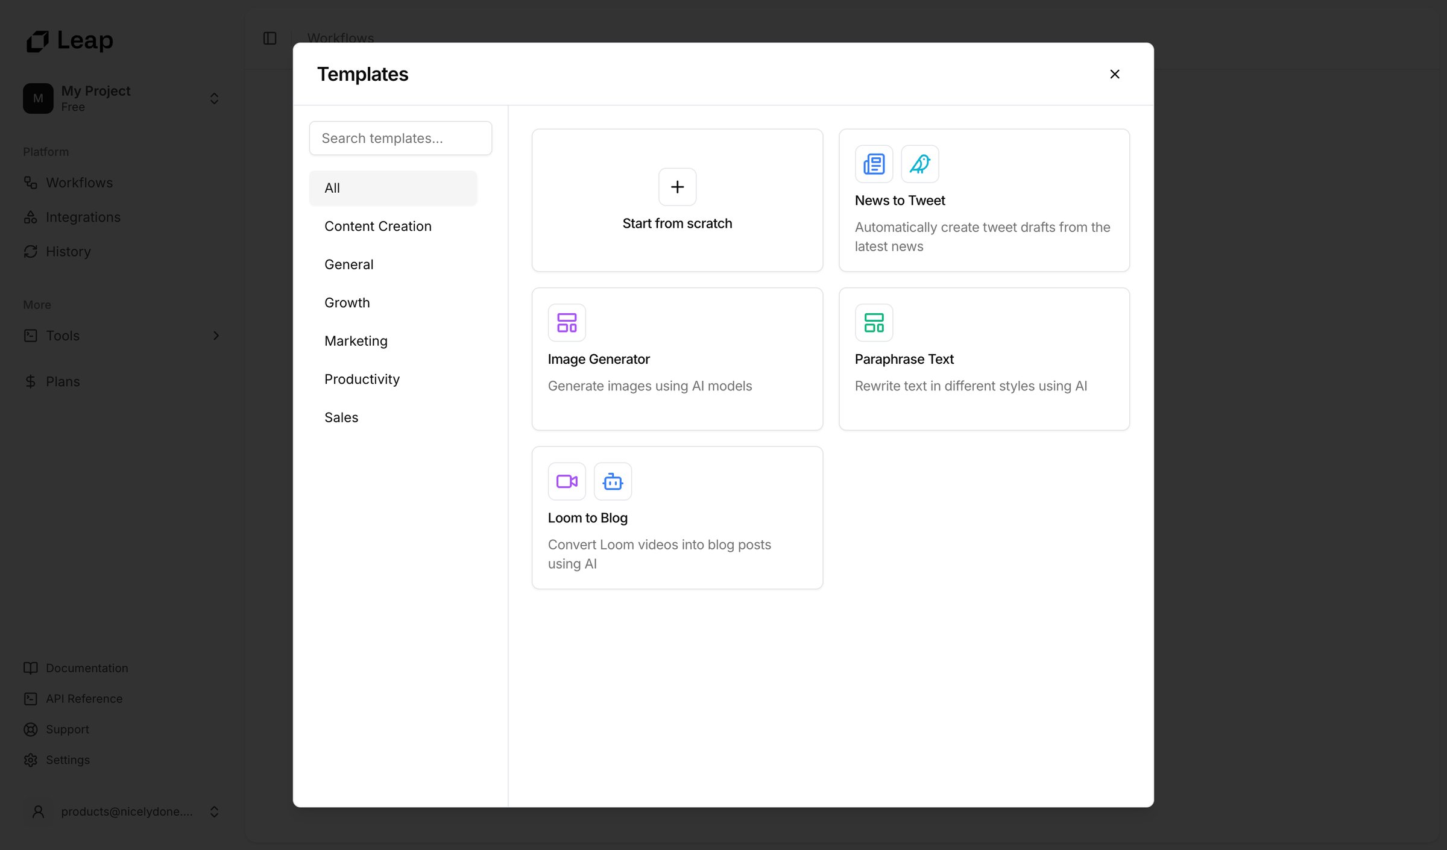Click the Tools terminal icon

[x=30, y=336]
